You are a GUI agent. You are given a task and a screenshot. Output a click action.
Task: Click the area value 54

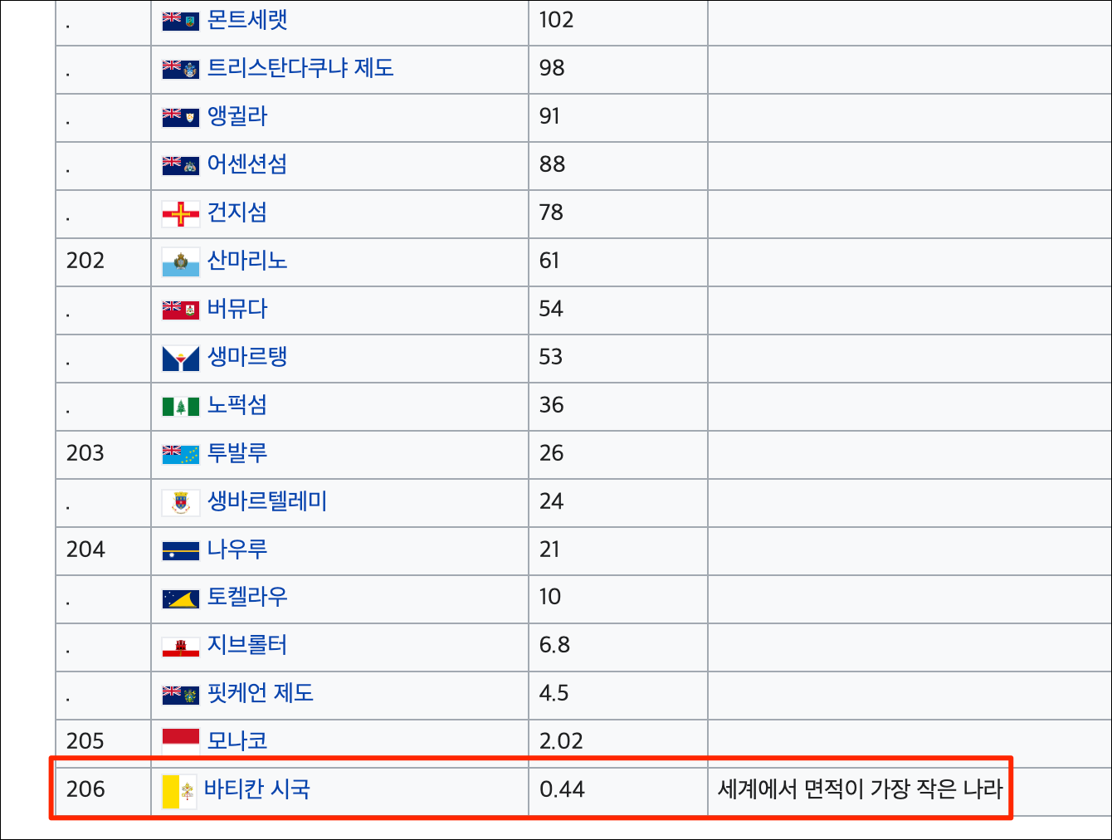click(x=551, y=309)
